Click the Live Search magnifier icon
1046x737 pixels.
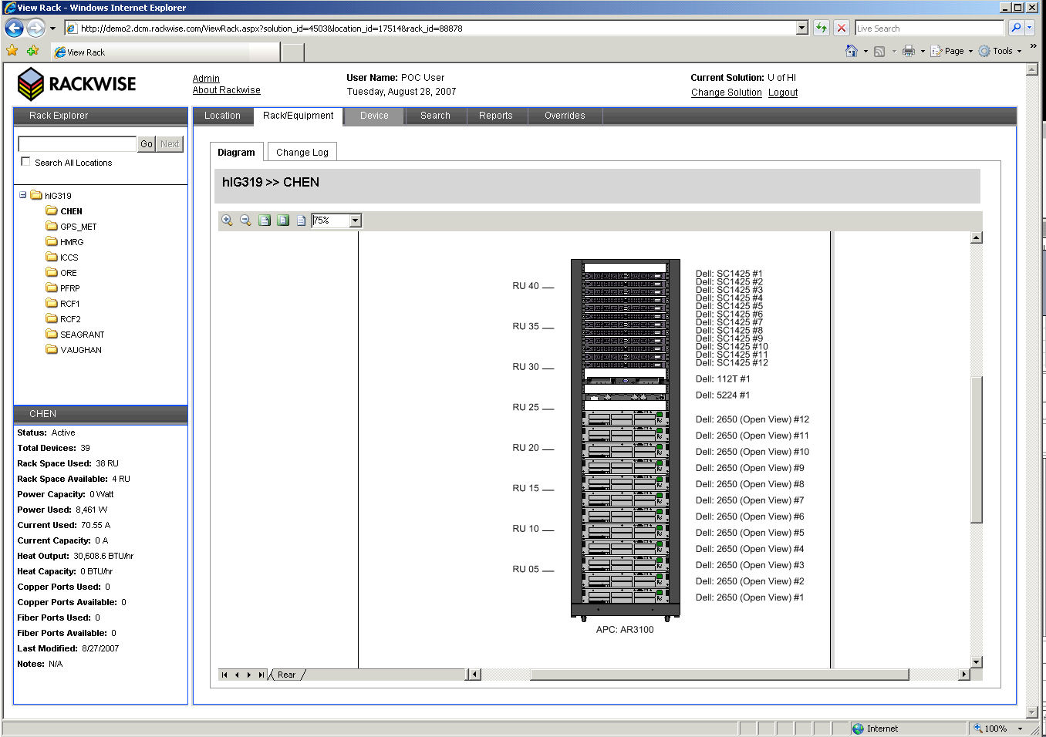[1016, 29]
